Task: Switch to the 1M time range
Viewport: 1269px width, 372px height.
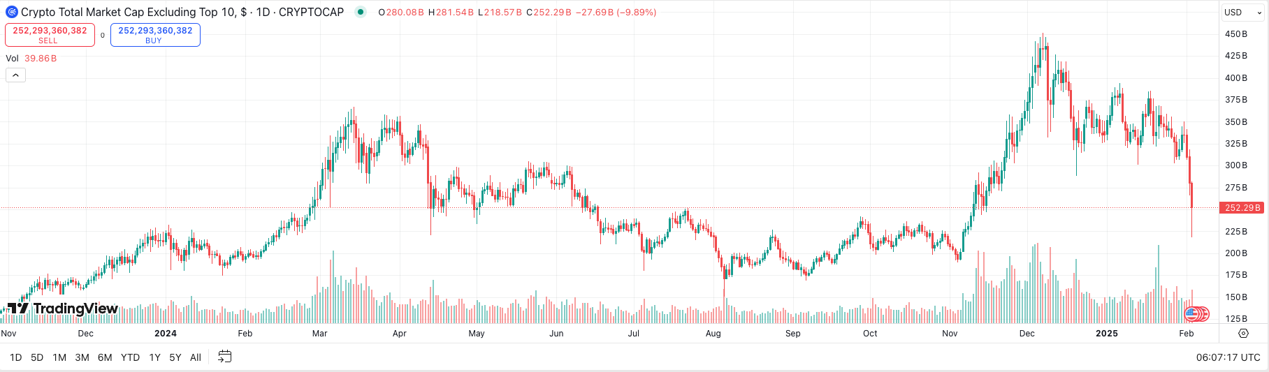Action: coord(59,357)
